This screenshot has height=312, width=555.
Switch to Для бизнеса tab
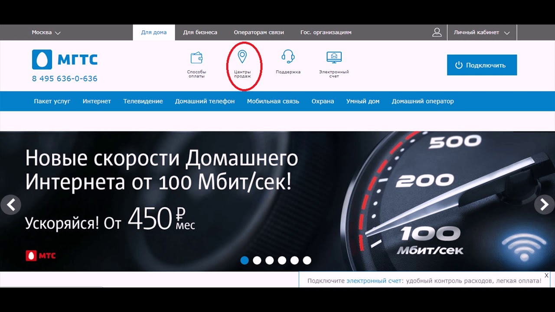[200, 32]
